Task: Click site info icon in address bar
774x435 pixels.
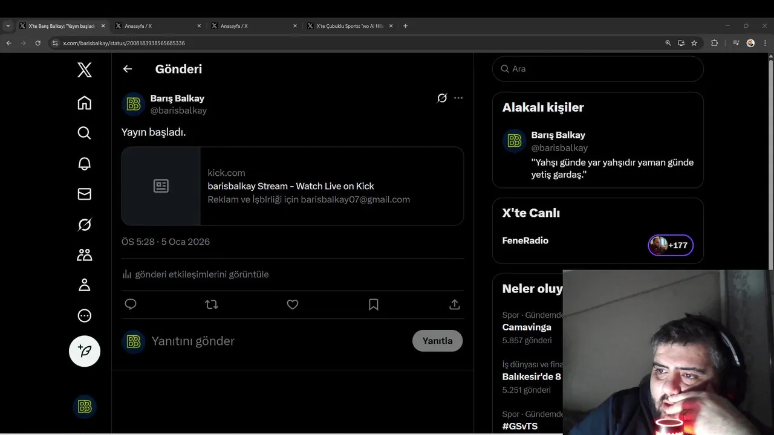Action: coord(55,43)
